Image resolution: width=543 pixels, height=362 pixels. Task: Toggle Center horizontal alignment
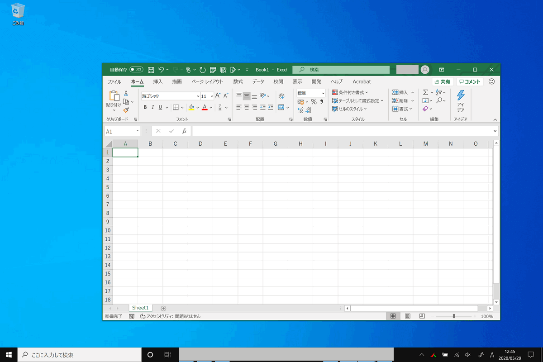247,107
